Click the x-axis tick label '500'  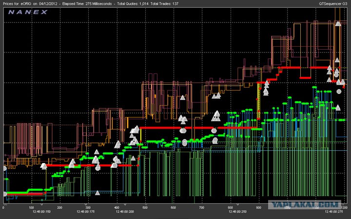145,208
